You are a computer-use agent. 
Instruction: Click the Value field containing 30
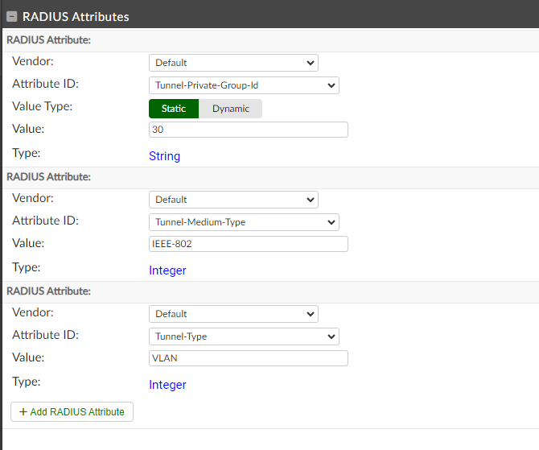coord(249,130)
